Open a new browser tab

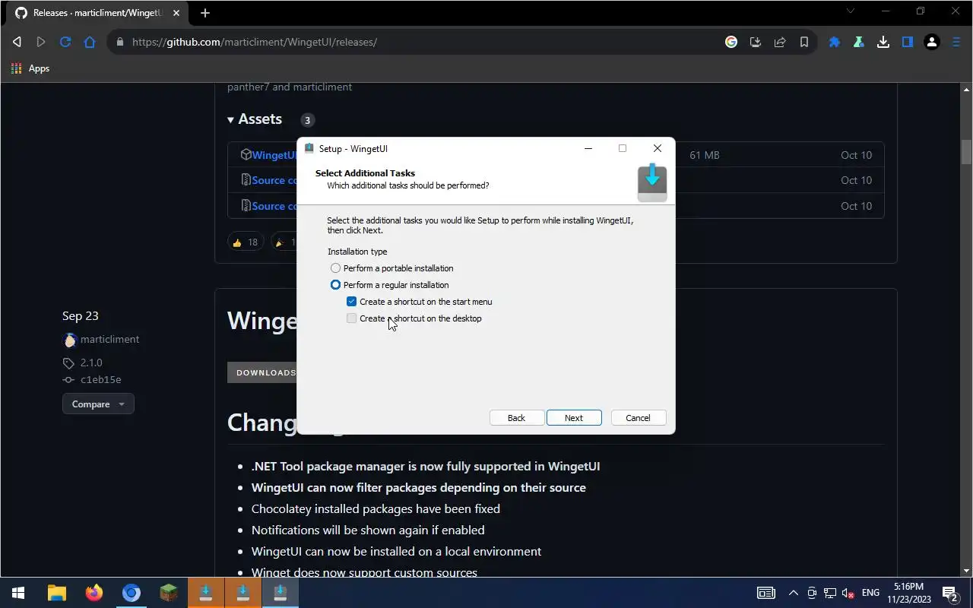[x=205, y=13]
